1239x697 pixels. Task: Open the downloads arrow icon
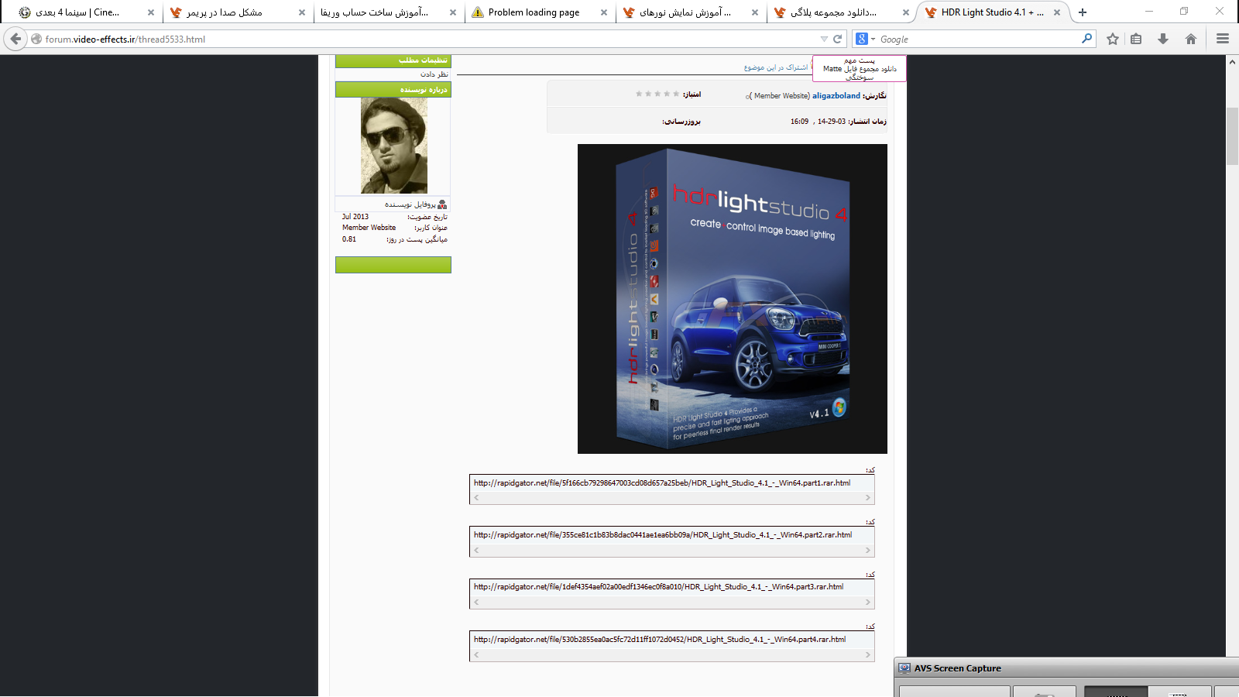click(x=1163, y=39)
